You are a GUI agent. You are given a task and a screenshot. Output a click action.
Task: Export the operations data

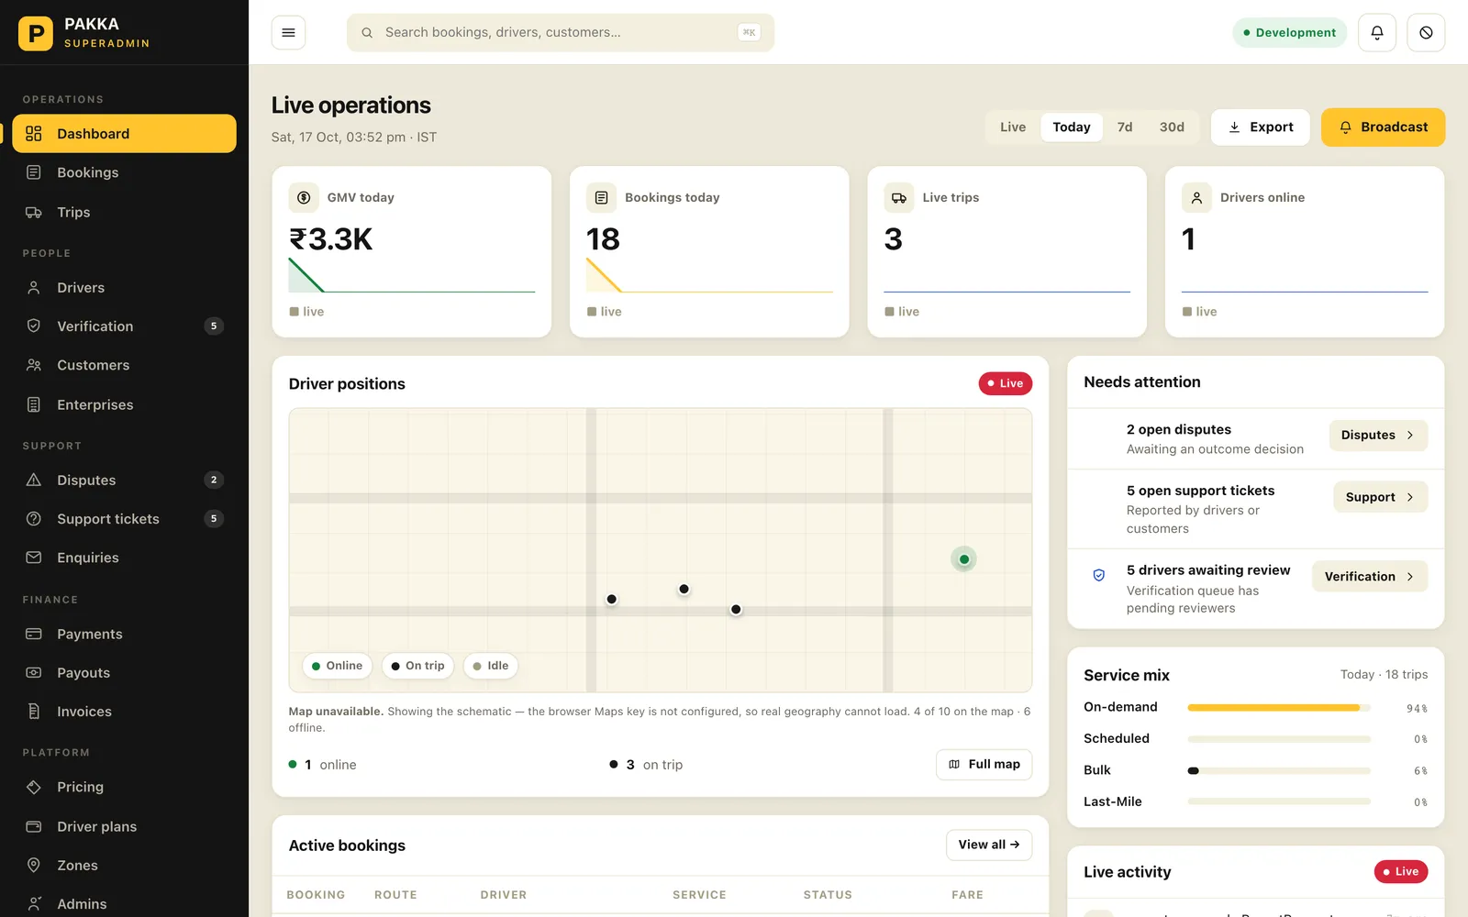(1261, 127)
